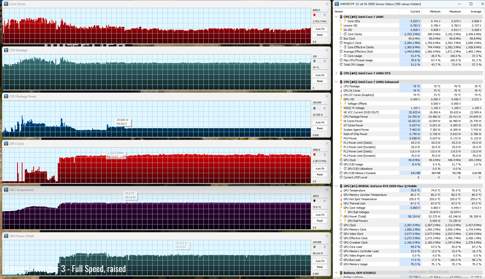This screenshot has width=485, height=279.
Task: Click the lightning icon beside Uncore VID
Action: pyautogui.click(x=341, y=26)
